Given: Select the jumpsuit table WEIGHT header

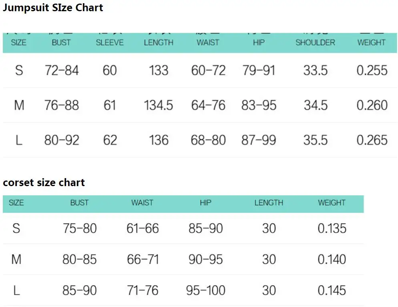Looking at the screenshot, I should click(371, 42).
